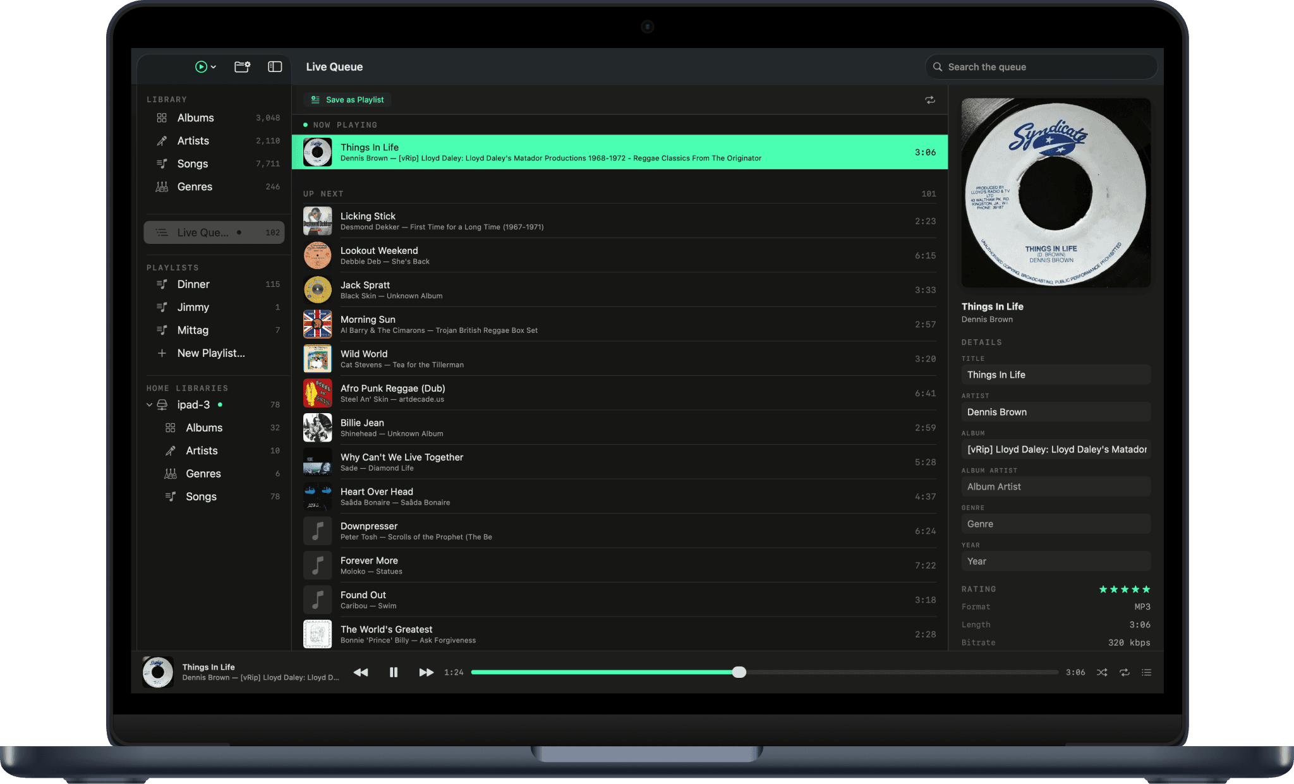Screen dimensions: 1294x784
Task: Click Morning Sun album thumbnail
Action: [x=317, y=325]
